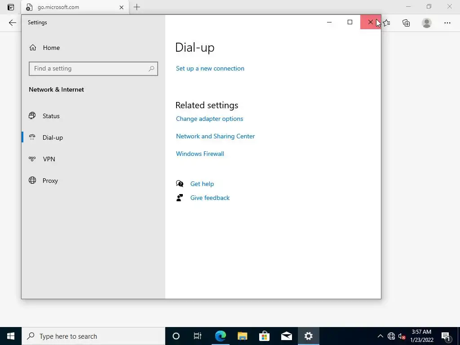Select the Dial-up settings page
The image size is (460, 345).
click(93, 137)
